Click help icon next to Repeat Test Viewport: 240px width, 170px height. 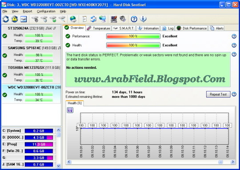[x=234, y=94]
